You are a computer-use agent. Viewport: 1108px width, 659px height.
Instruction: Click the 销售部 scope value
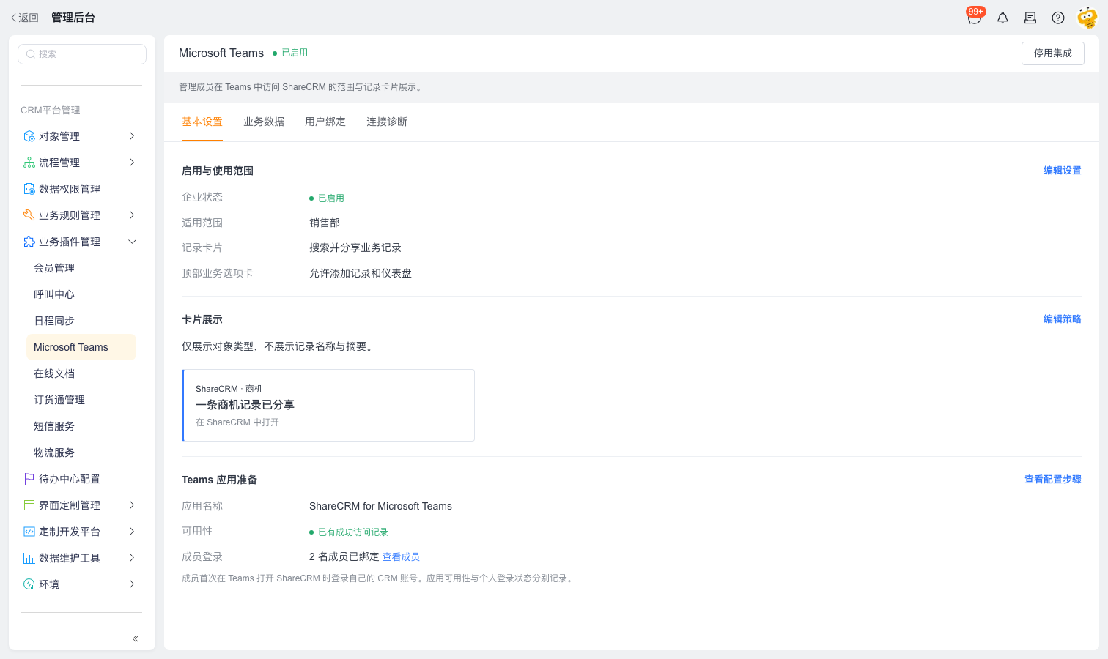click(x=325, y=223)
